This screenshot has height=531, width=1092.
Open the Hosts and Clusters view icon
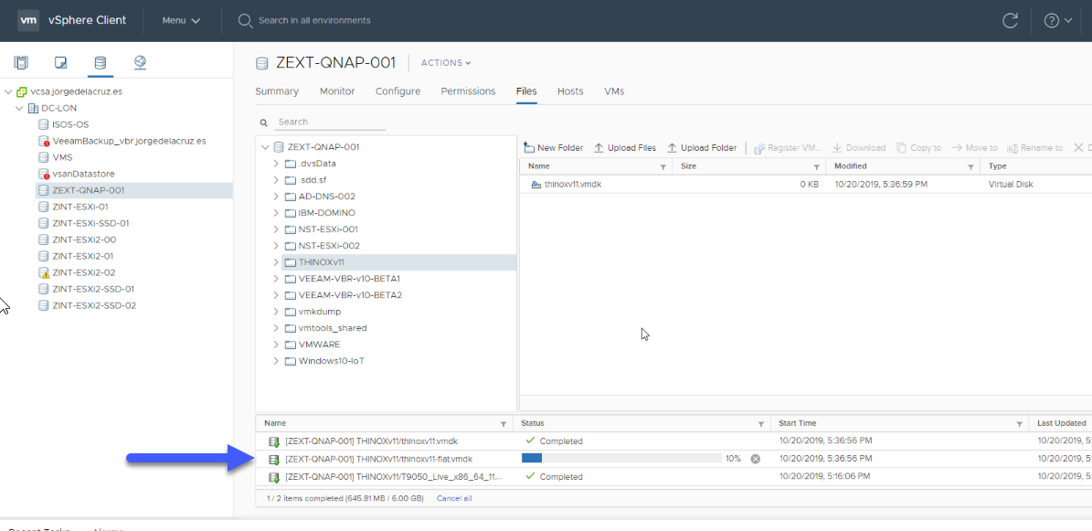coord(21,63)
